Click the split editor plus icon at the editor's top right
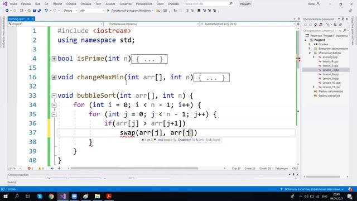This screenshot has height=201, width=357. [x=298, y=23]
